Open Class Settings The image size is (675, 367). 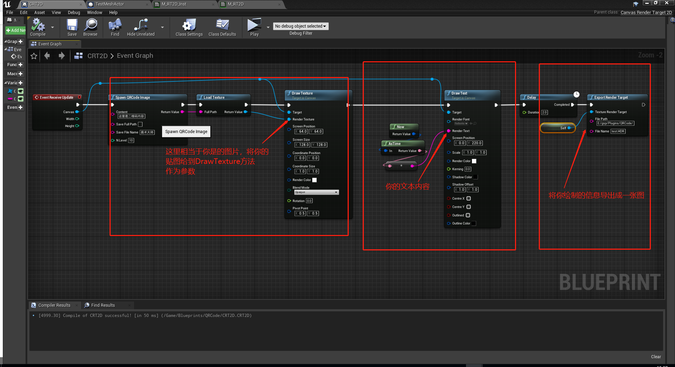tap(189, 27)
